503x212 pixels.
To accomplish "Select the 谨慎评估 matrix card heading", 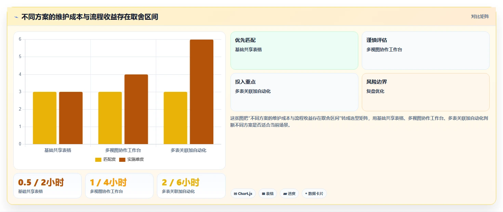I will click(x=377, y=40).
